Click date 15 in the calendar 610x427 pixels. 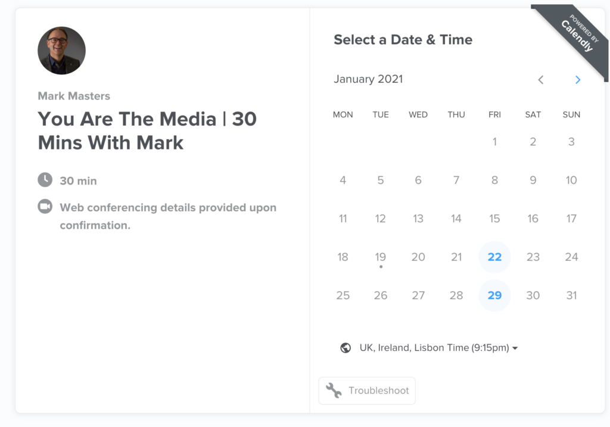pos(494,219)
